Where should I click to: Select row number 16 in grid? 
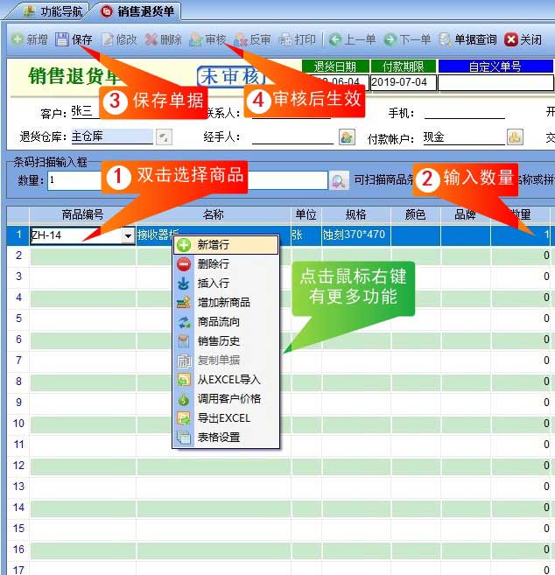(18, 550)
